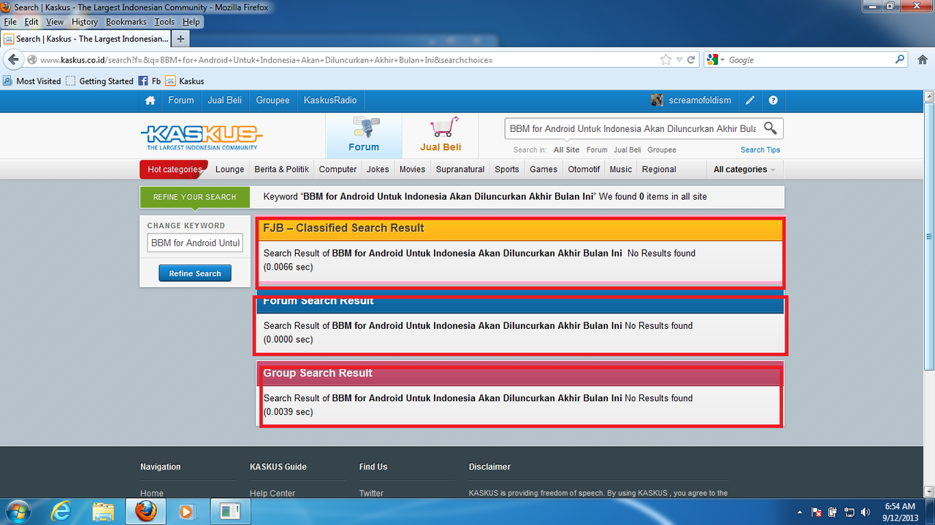The image size is (935, 525).
Task: Filter search in Groupee
Action: [x=662, y=149]
